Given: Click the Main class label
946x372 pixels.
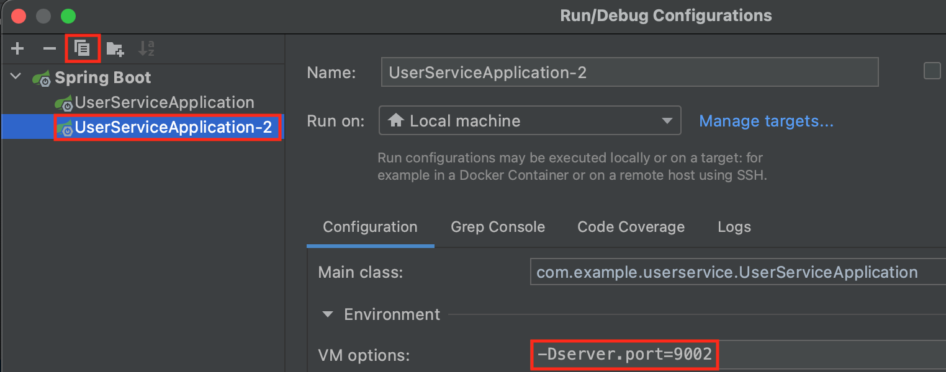Looking at the screenshot, I should tap(361, 272).
